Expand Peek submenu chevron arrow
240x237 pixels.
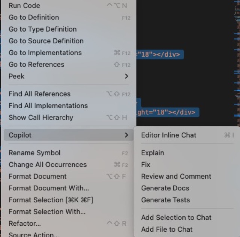coord(126,76)
